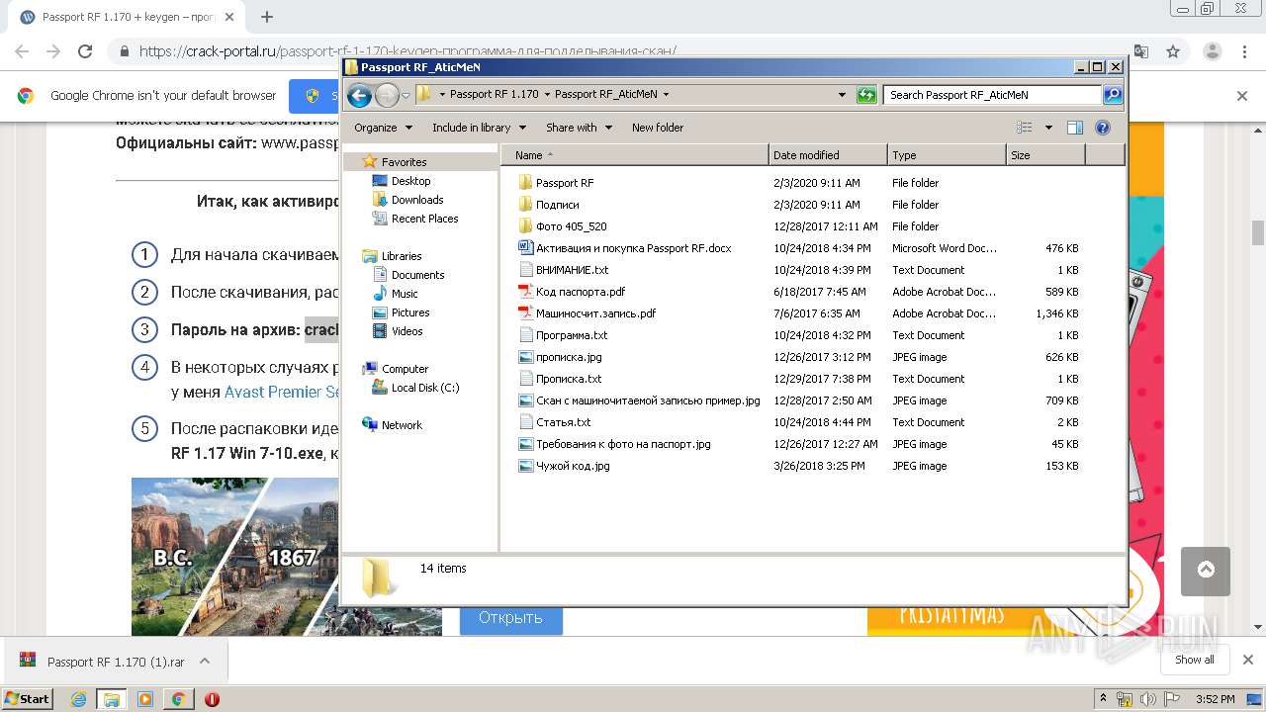Viewport: 1266px width, 712px height.
Task: Click the Chrome reload page icon
Action: (85, 51)
